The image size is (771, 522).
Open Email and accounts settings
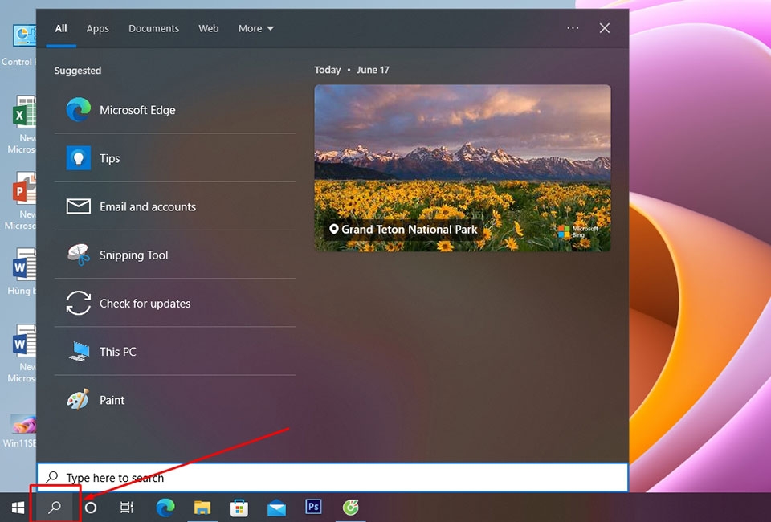[147, 206]
